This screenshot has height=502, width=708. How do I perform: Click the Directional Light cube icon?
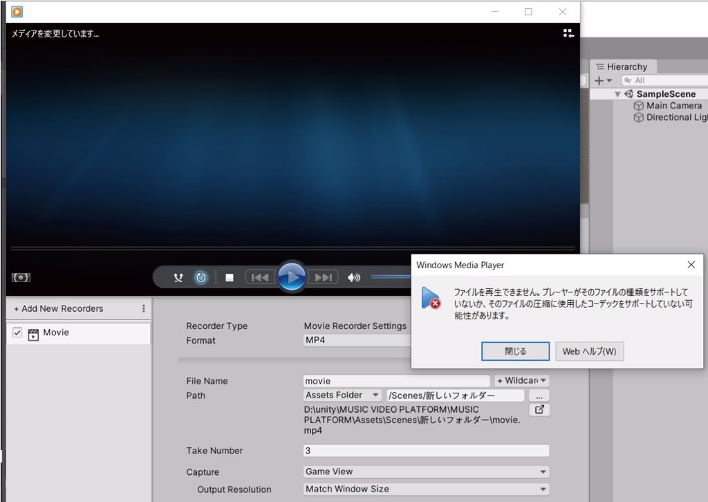click(638, 118)
